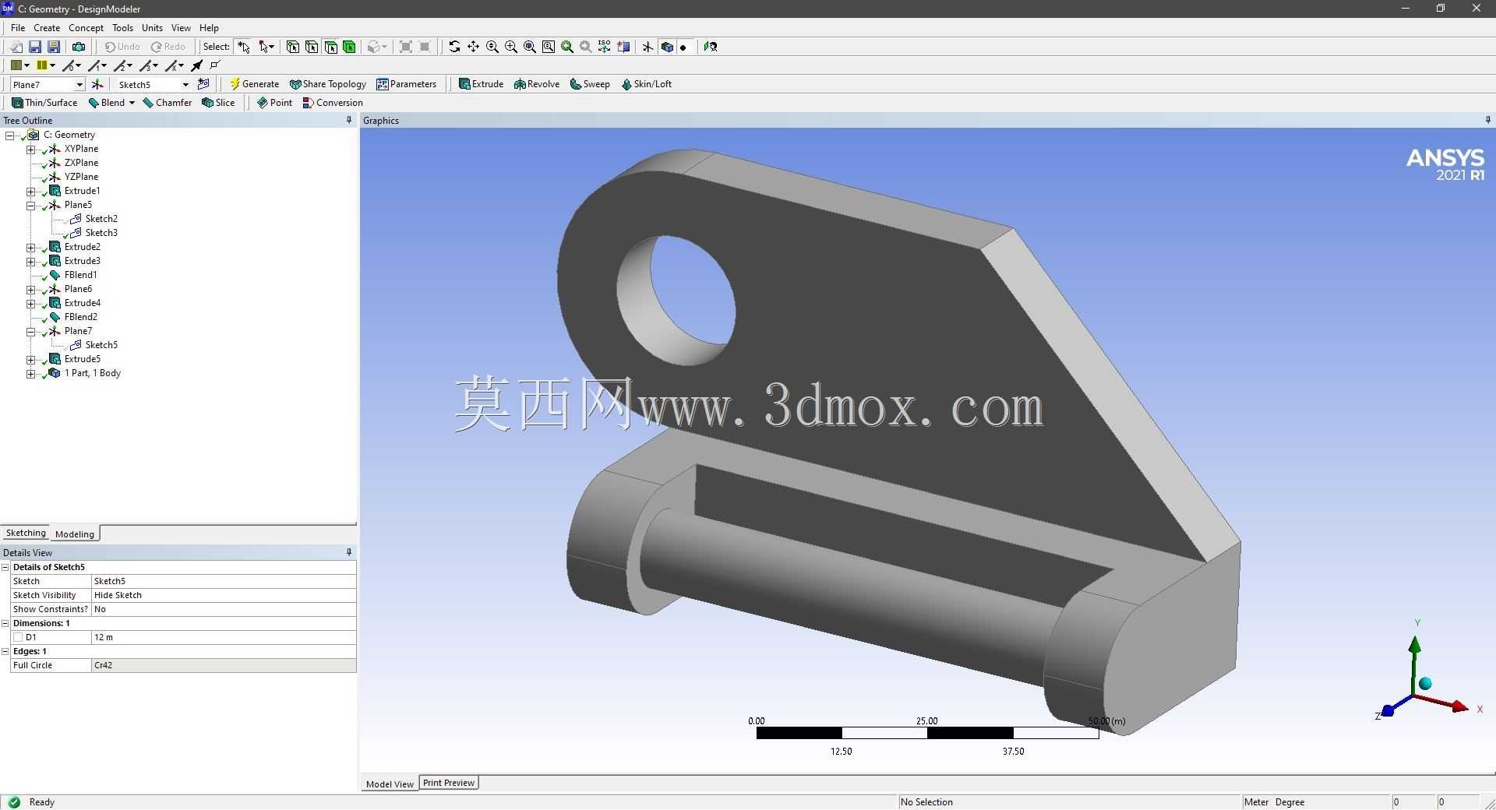The height and width of the screenshot is (810, 1496).
Task: Click the New Sketch icon beside Sketch5
Action: tap(203, 84)
